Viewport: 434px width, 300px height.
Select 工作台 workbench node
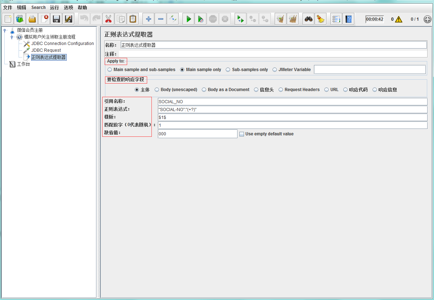click(23, 64)
